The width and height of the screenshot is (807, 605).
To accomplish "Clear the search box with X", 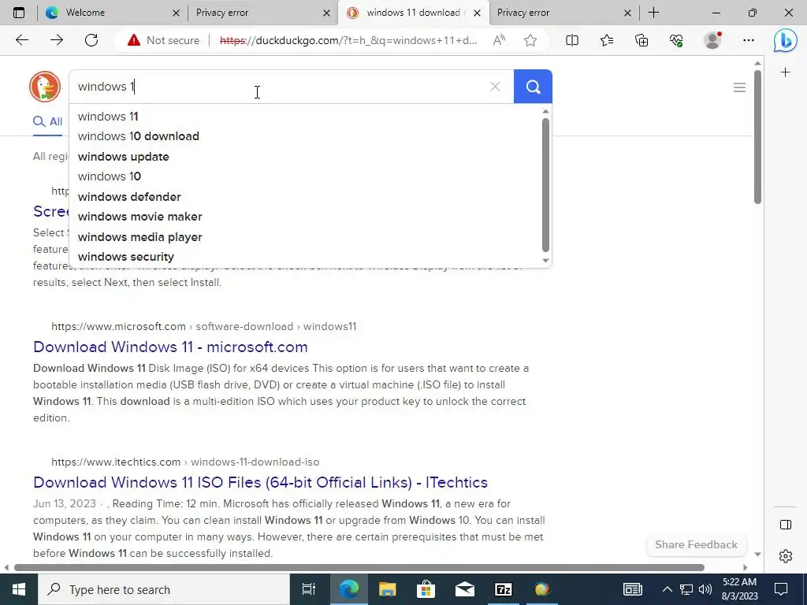I will (495, 87).
